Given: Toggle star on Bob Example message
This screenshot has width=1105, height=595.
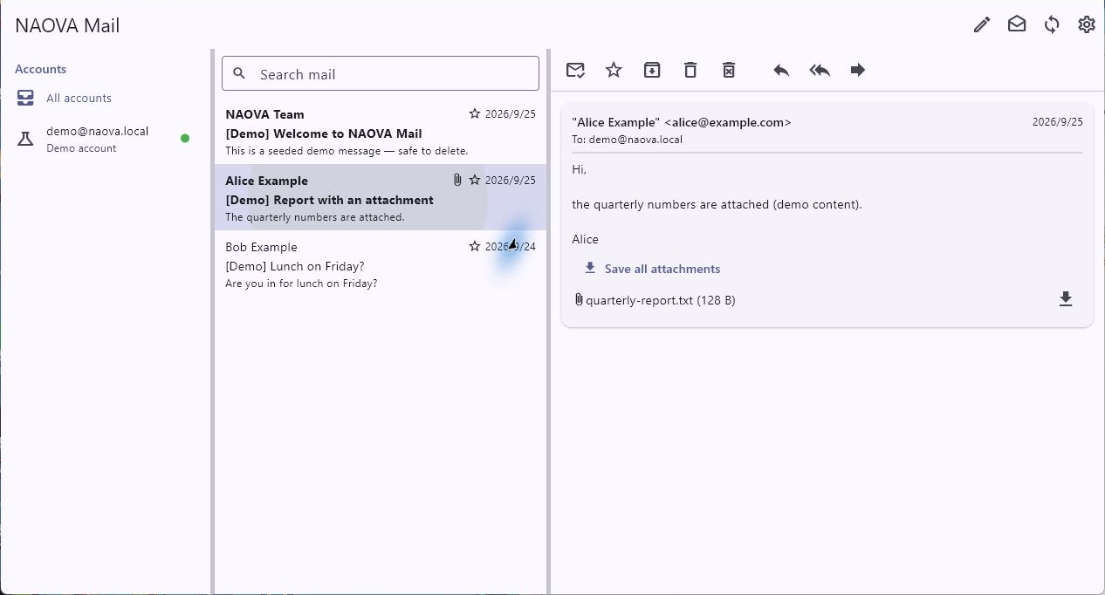Looking at the screenshot, I should click(x=475, y=246).
